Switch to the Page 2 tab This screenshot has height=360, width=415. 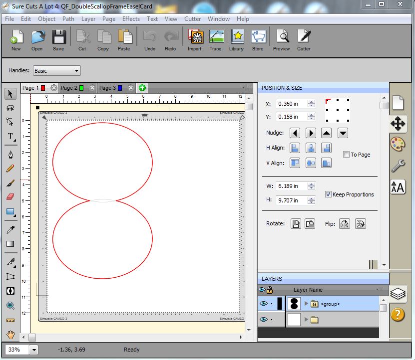click(69, 88)
